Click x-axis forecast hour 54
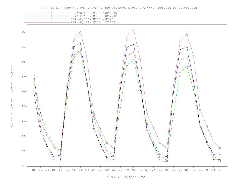Viewport: 240px width, 185px height. pos(154,170)
